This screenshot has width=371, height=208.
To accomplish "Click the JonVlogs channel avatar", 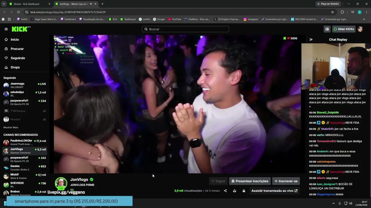I will (x=61, y=183).
